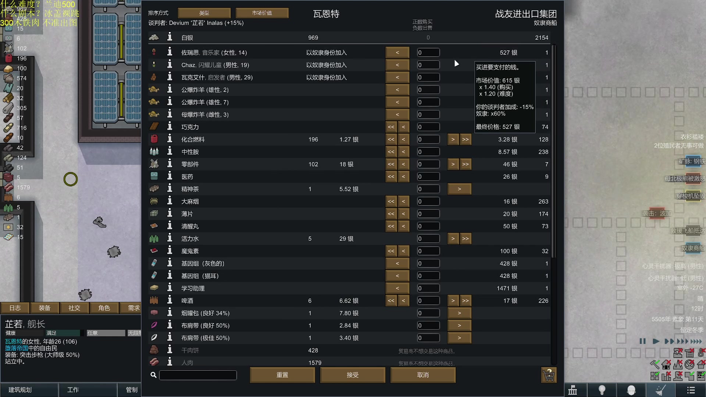Screen dimensions: 706x397
Task: Open info icon for 巧克力 row
Action: 170,127
